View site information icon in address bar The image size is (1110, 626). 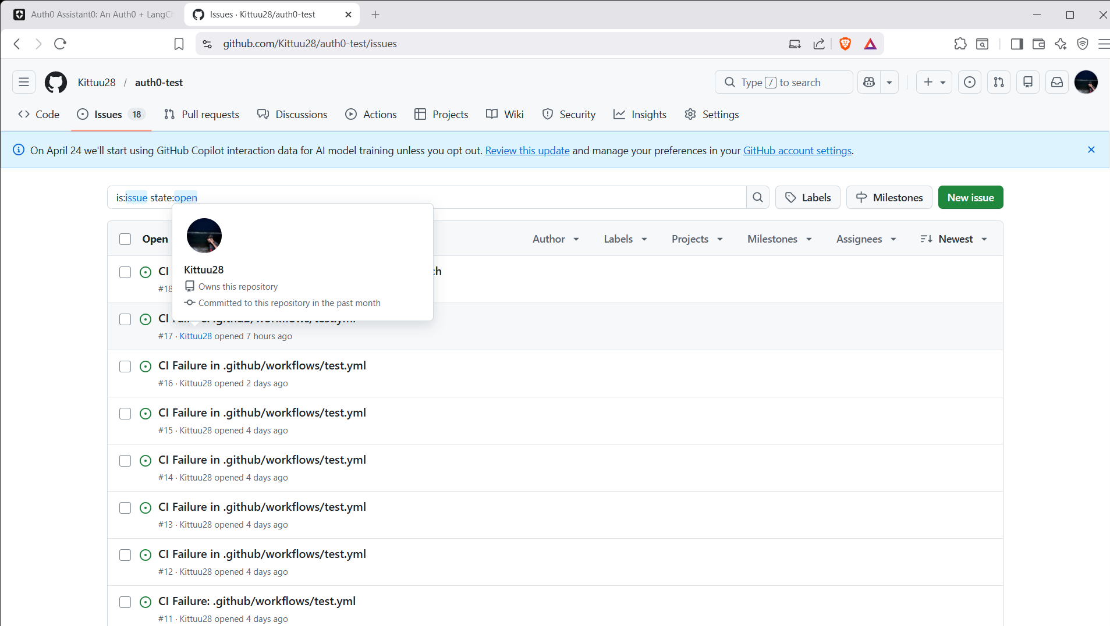coord(208,44)
